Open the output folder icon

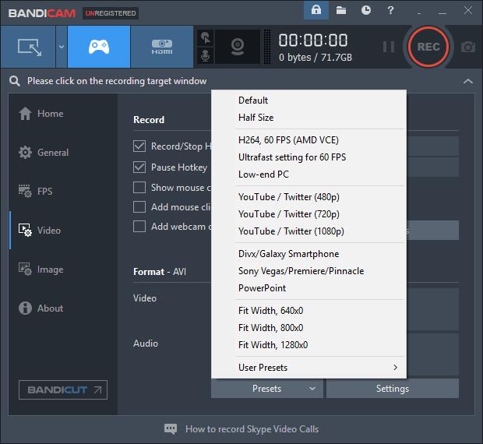tap(341, 10)
